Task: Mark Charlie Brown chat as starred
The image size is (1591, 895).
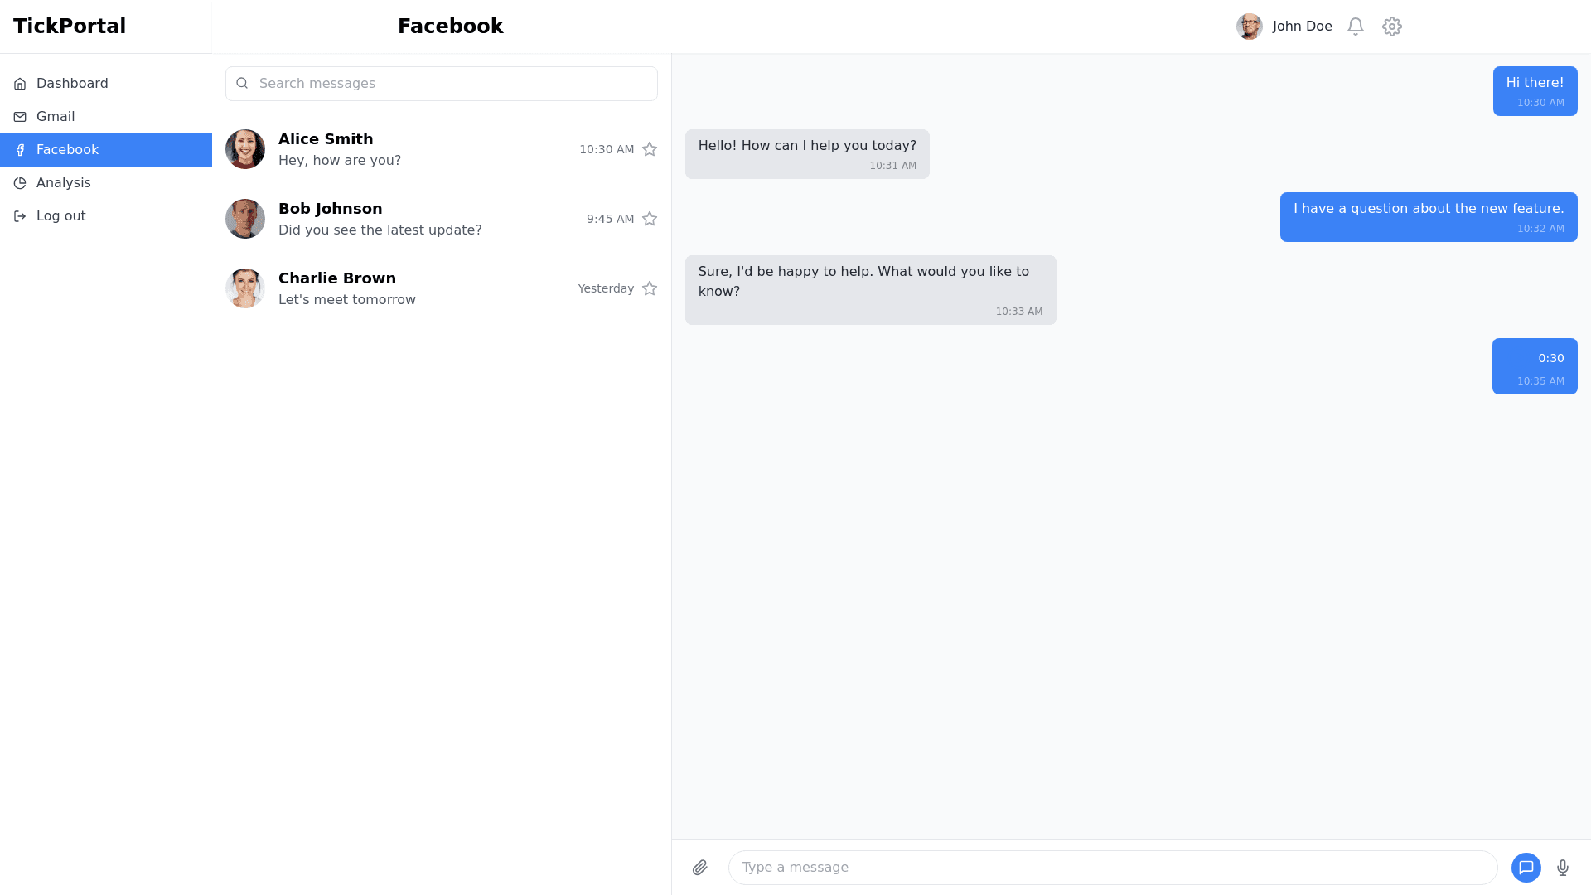Action: point(650,288)
